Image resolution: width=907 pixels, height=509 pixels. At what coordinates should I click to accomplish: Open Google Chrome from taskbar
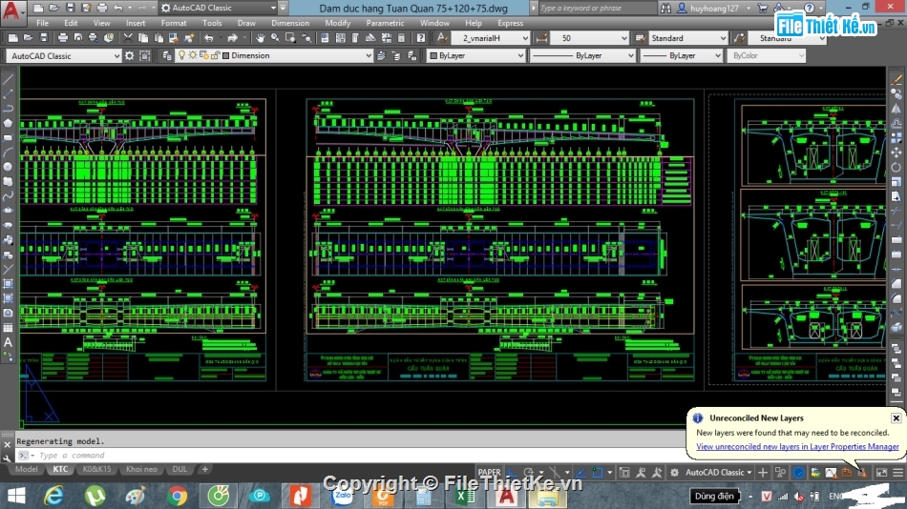[x=178, y=496]
